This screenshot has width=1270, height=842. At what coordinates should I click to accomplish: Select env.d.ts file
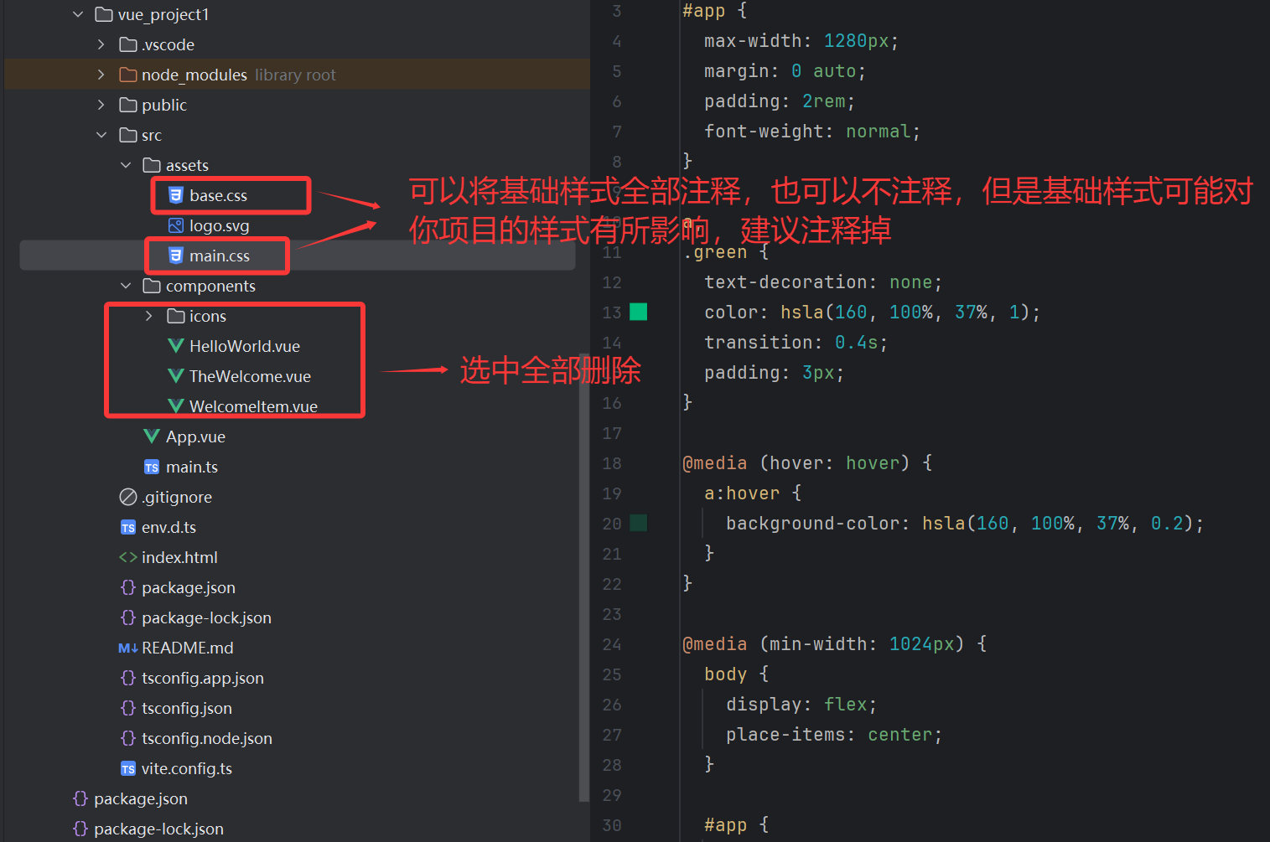pos(168,527)
